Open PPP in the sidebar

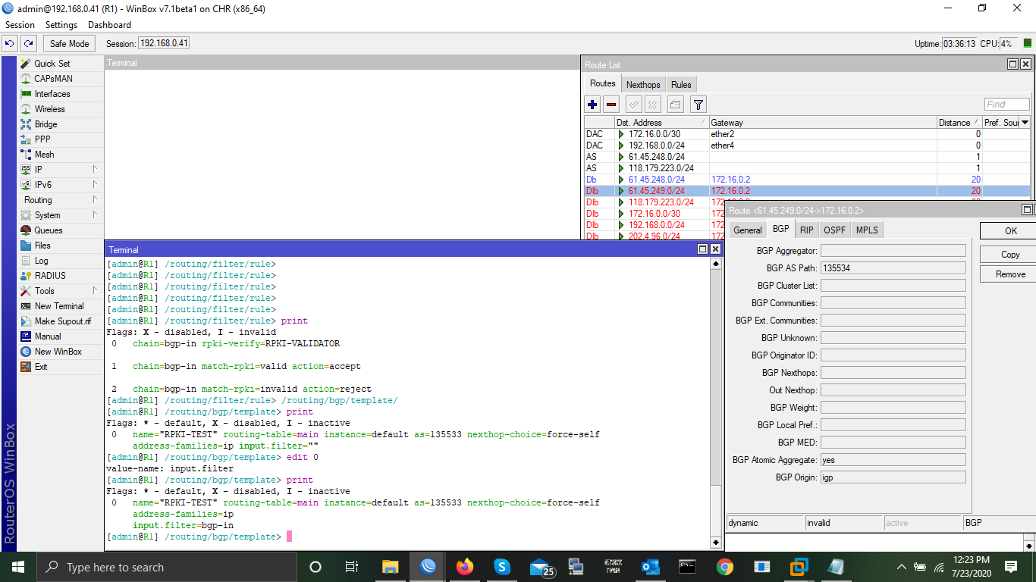[61, 139]
